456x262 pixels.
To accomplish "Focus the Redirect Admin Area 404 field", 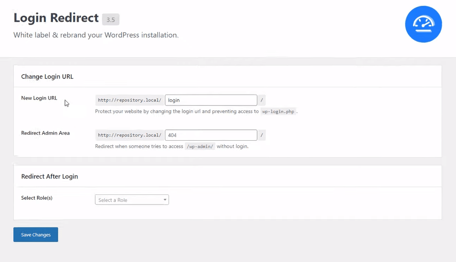I will (x=211, y=135).
